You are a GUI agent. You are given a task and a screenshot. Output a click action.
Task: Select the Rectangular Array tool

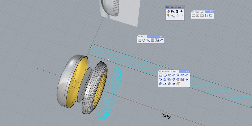pos(139,40)
